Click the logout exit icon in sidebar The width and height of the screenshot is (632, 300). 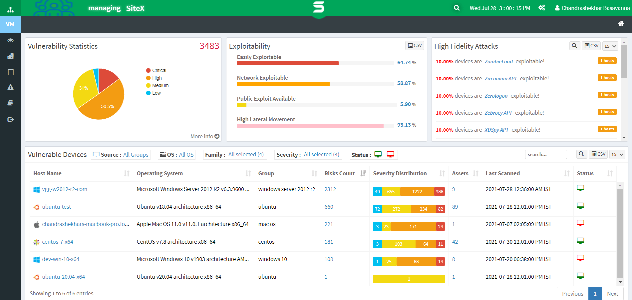coord(10,119)
